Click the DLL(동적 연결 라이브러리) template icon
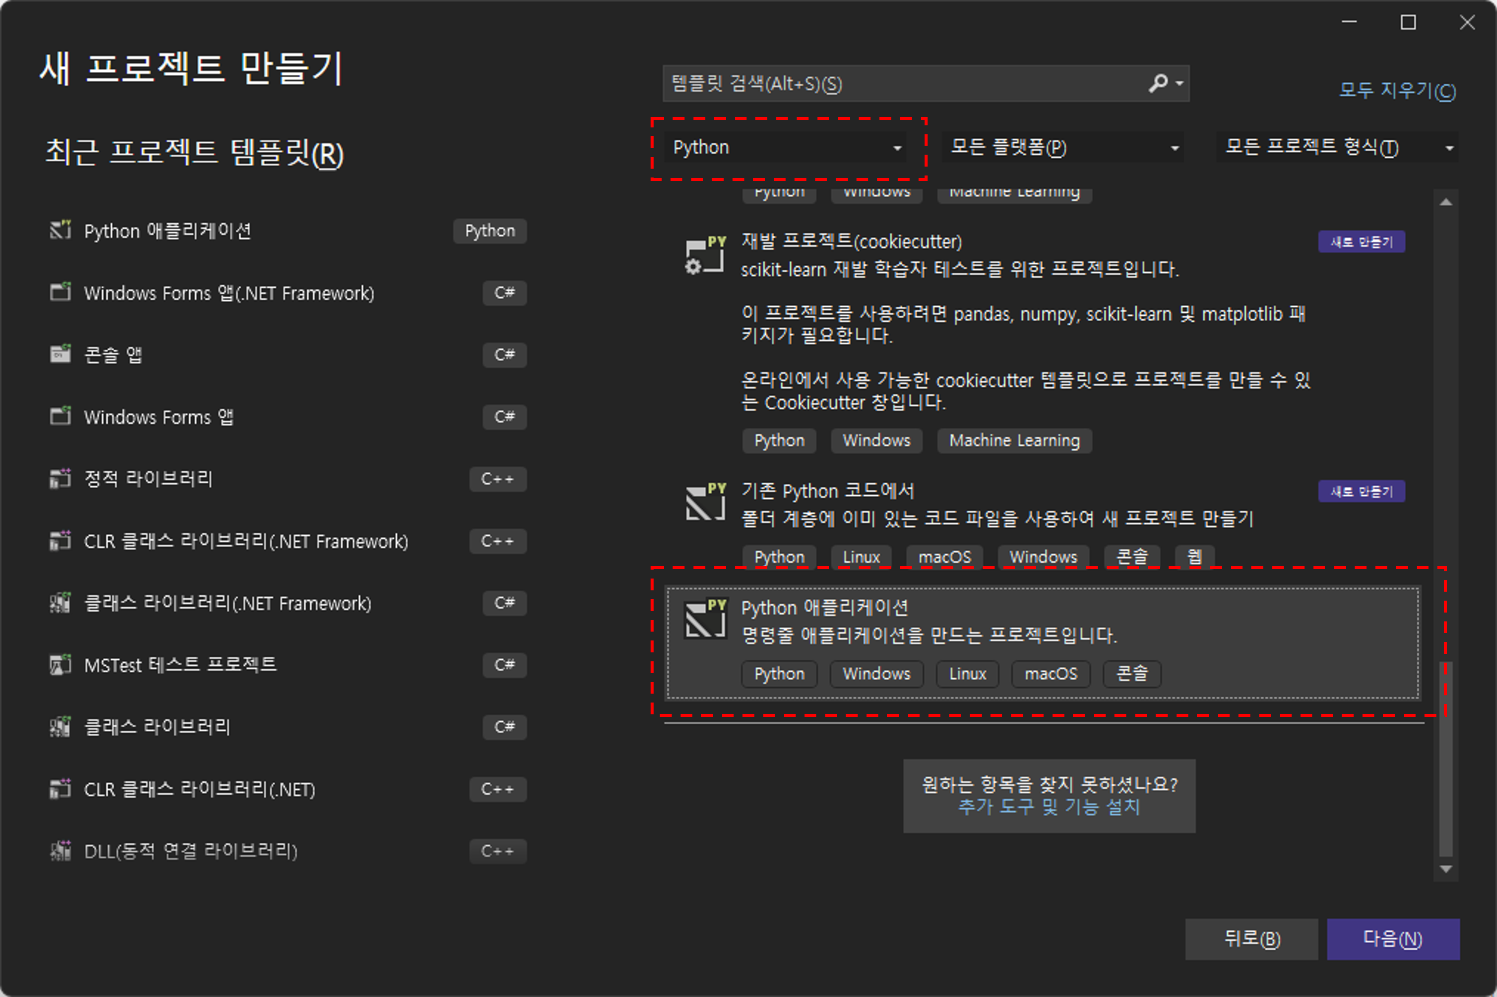 pos(61,851)
